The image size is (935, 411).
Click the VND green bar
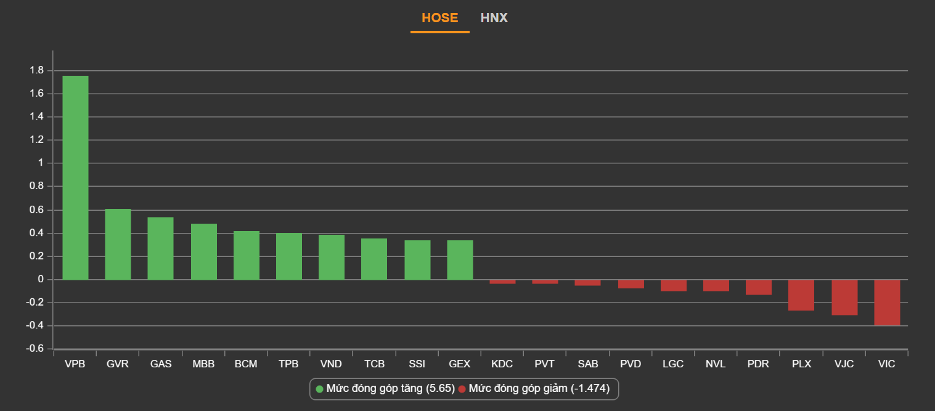tap(331, 257)
